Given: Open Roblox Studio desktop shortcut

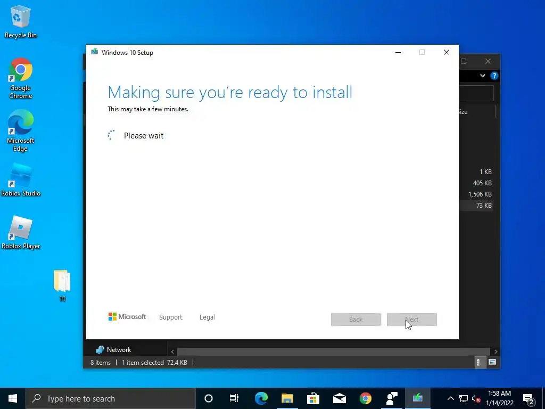Looking at the screenshot, I should coord(21,179).
